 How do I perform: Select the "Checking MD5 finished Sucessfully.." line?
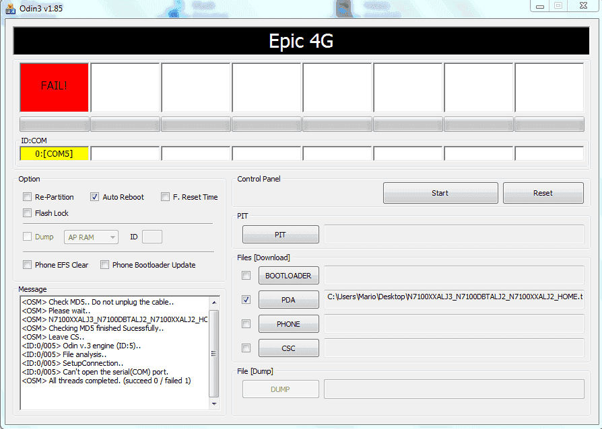click(x=93, y=328)
